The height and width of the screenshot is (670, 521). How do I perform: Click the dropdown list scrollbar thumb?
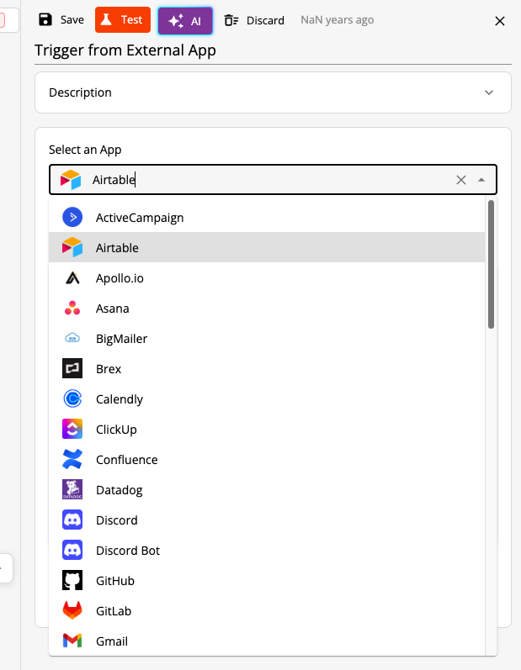pos(491,264)
